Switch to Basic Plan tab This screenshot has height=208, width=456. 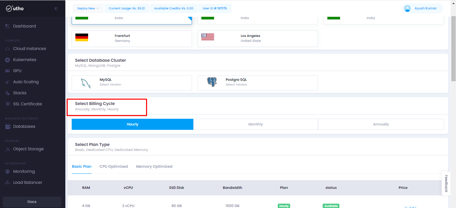[x=81, y=166]
